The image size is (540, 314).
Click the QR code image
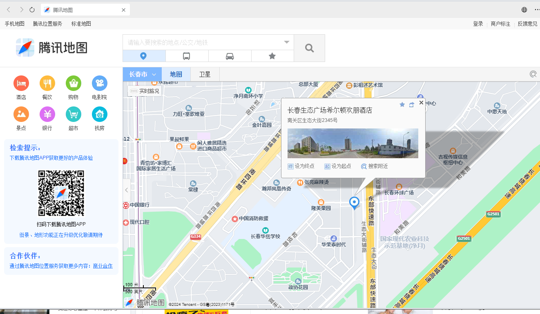pos(61,193)
